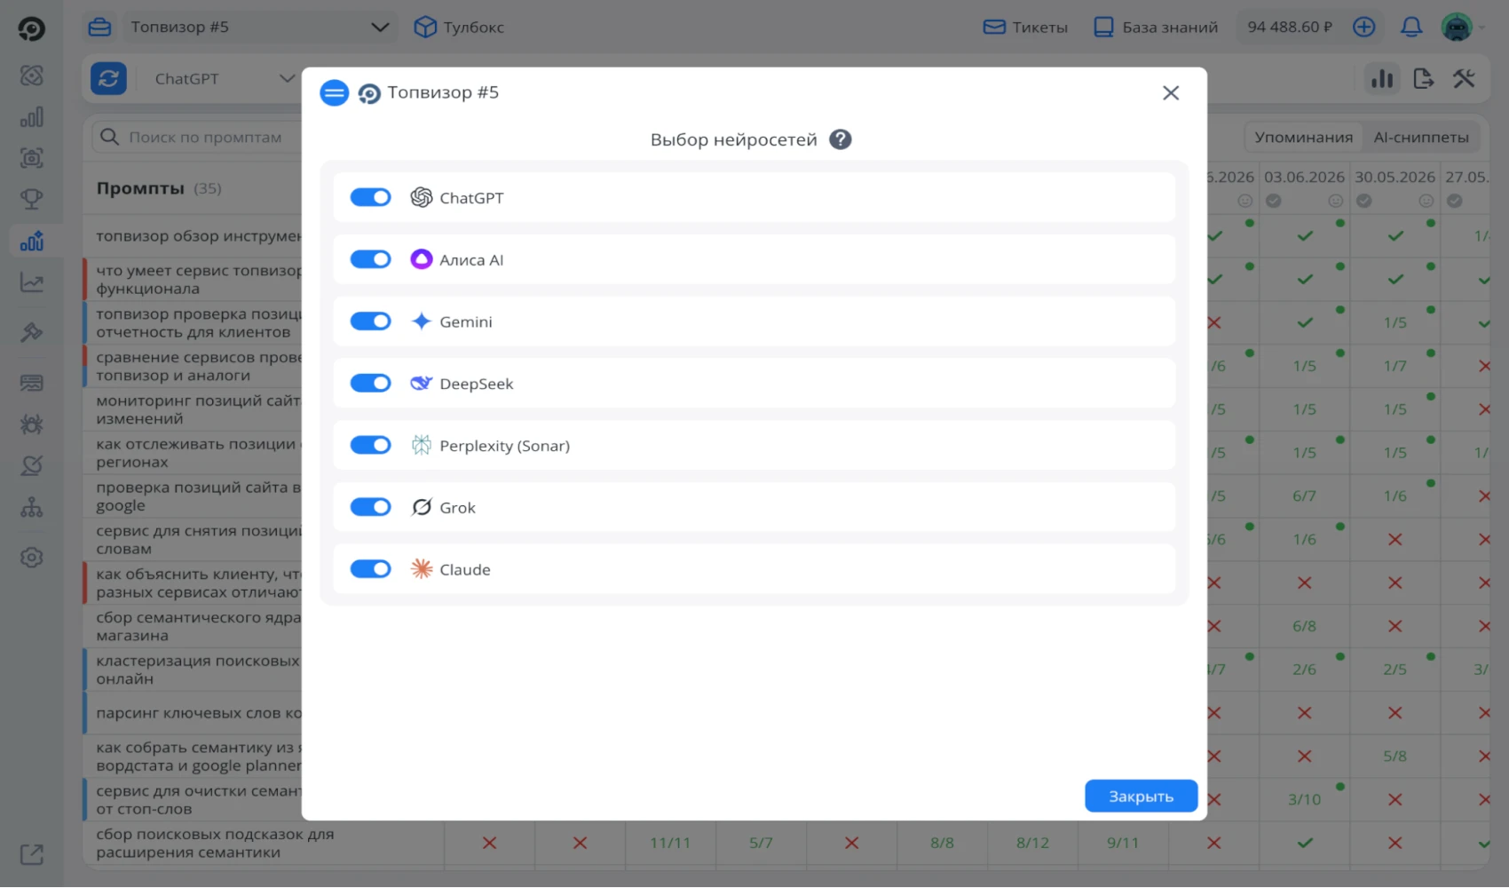Open the tools wrench icon
Image resolution: width=1509 pixels, height=888 pixels.
1464,78
